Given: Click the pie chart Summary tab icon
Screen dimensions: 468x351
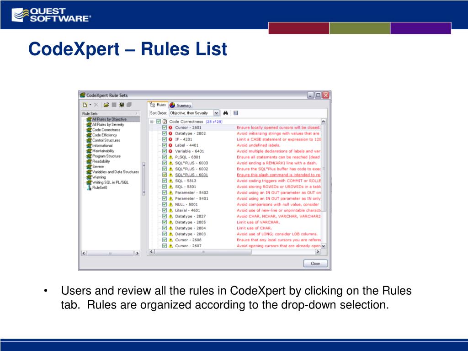Looking at the screenshot, I should (172, 105).
